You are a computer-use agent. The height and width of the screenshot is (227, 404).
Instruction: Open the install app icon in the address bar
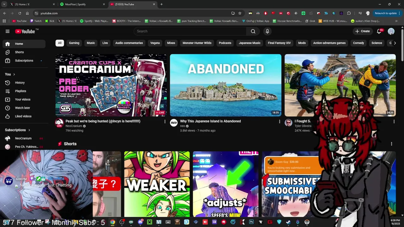(x=233, y=13)
